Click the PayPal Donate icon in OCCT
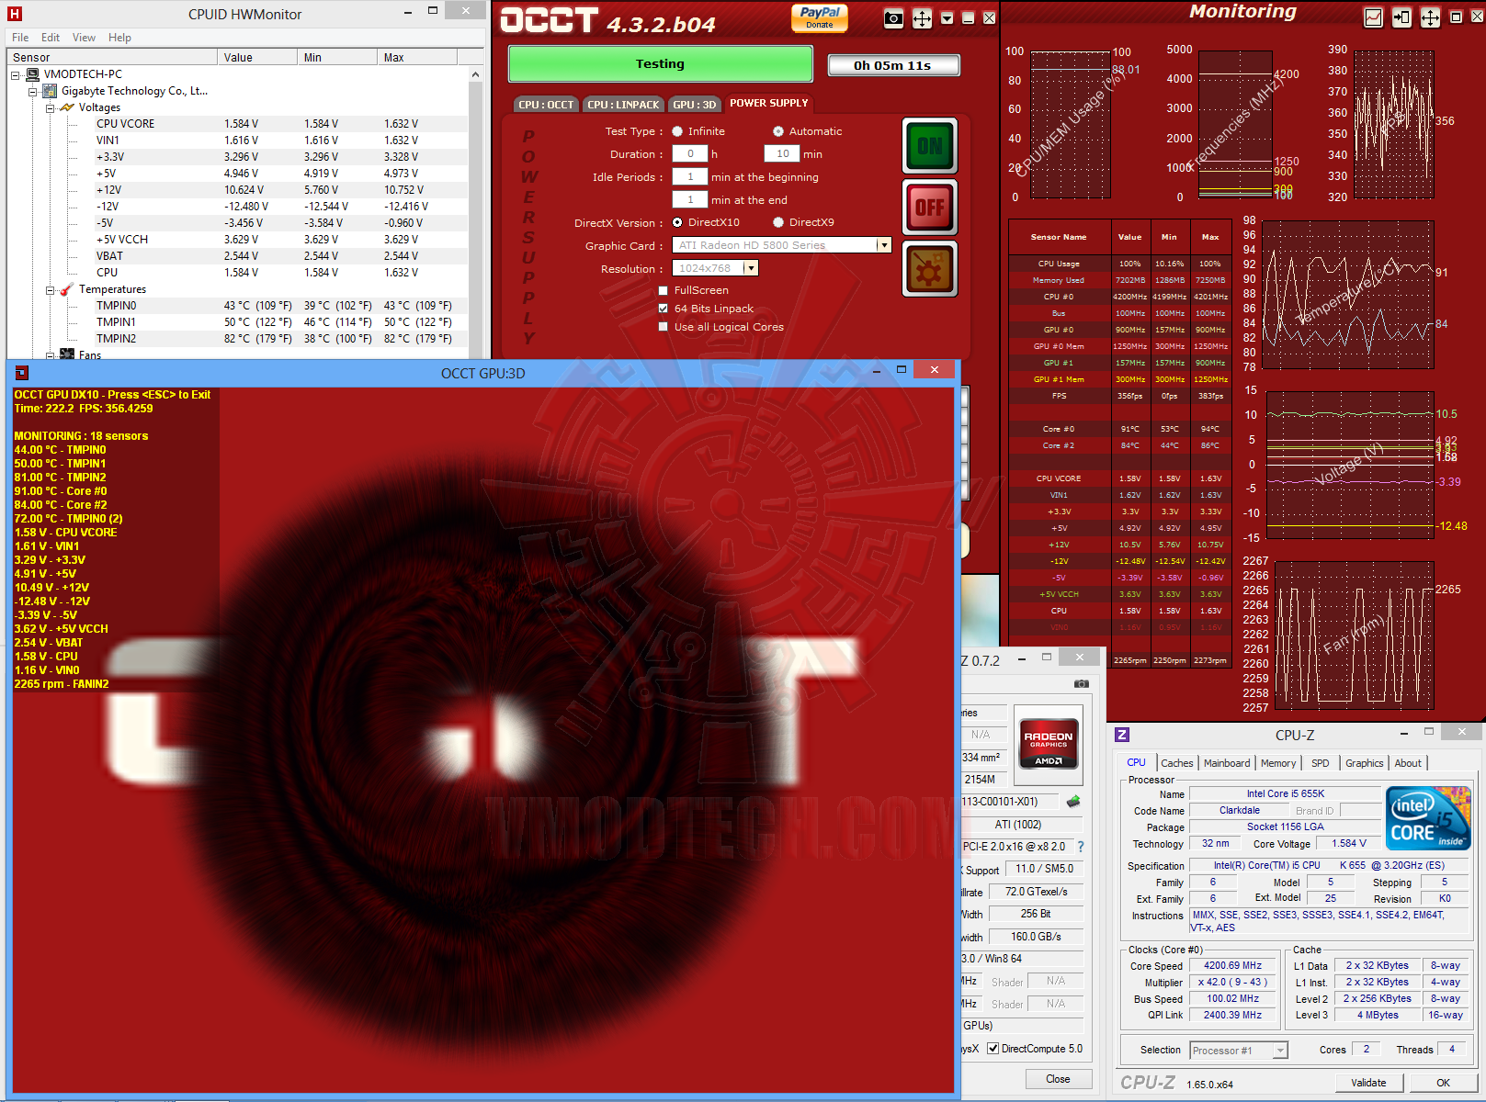 (x=820, y=17)
